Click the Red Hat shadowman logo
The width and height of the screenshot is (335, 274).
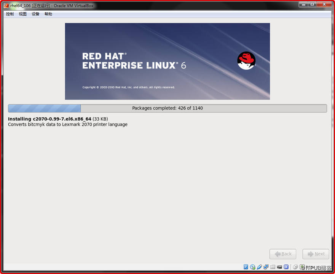(246, 60)
